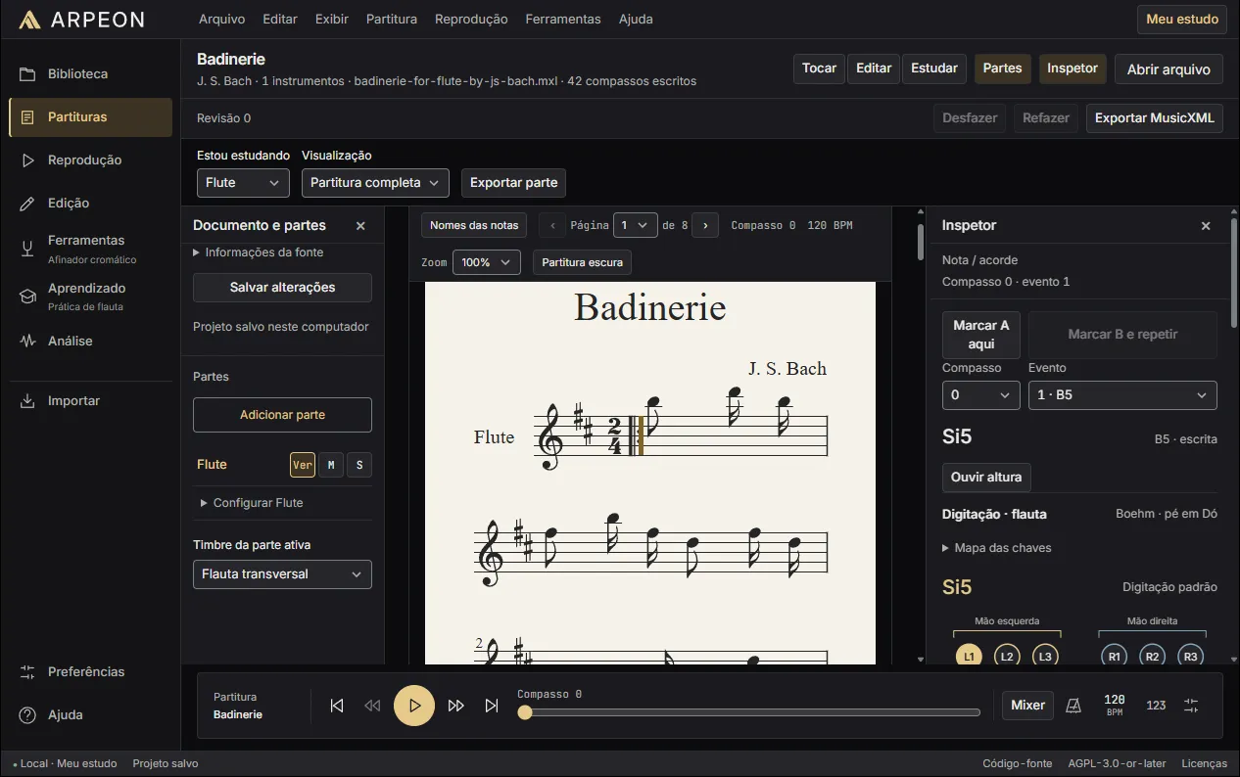Mute the Flute part with M
The image size is (1240, 777).
coord(331,465)
